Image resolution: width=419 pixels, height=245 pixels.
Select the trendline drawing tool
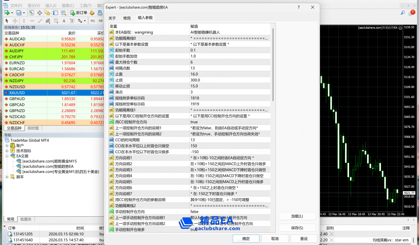tap(40, 21)
